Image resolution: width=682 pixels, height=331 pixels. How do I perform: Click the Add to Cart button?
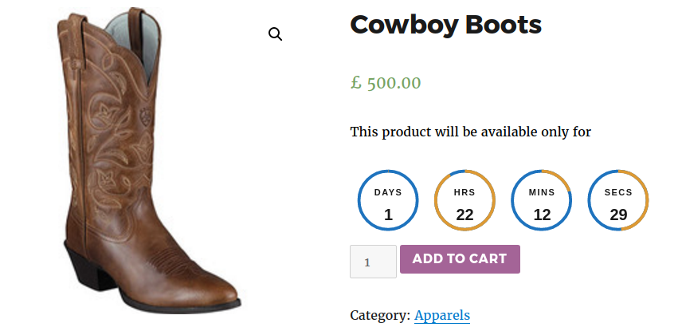(x=460, y=259)
